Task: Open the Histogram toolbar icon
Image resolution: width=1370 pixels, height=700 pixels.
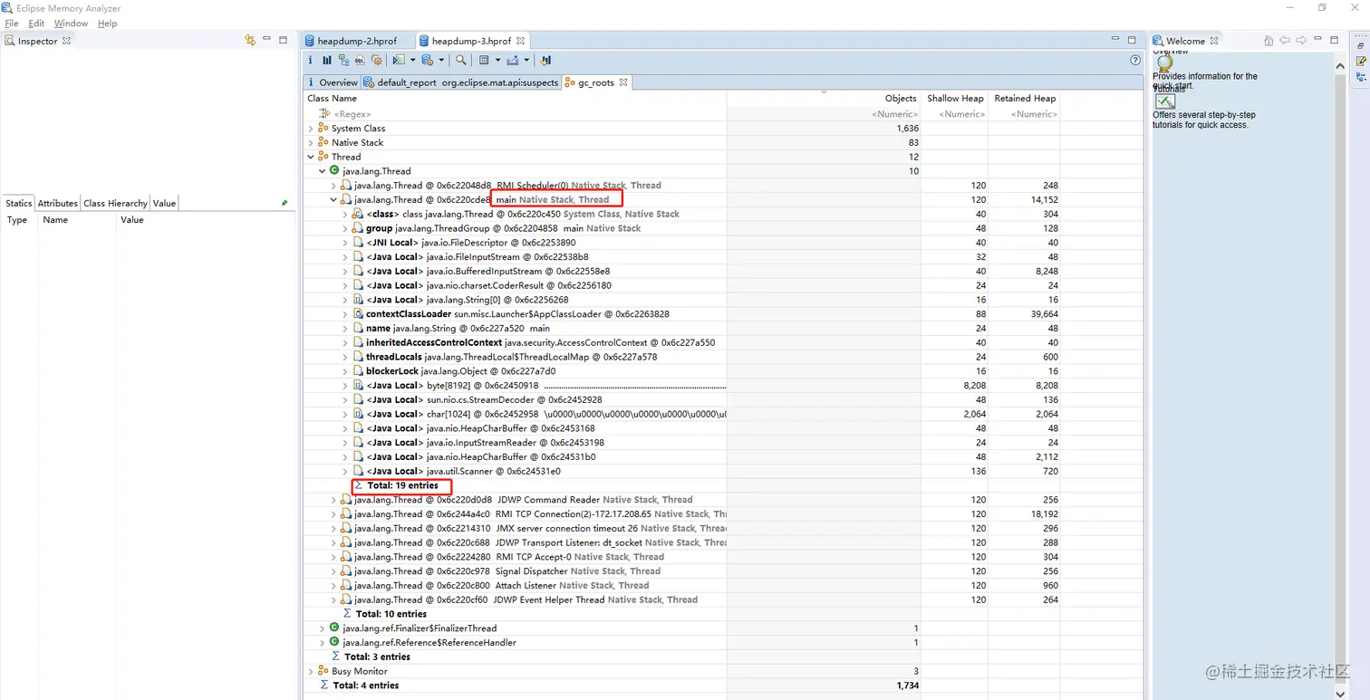Action: coord(327,60)
